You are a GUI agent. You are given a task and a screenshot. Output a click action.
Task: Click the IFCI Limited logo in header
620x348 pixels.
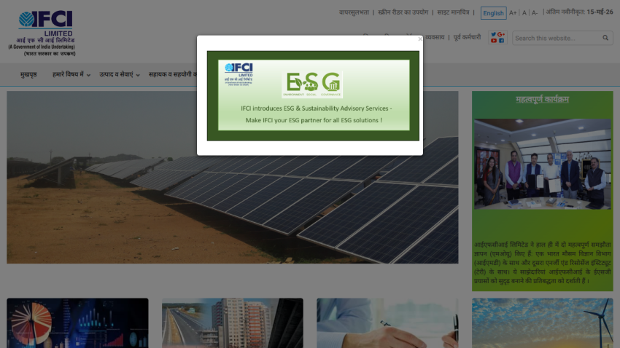[x=42, y=33]
